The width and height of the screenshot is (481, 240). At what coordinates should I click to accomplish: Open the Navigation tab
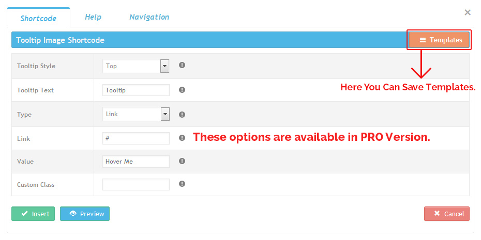(149, 17)
